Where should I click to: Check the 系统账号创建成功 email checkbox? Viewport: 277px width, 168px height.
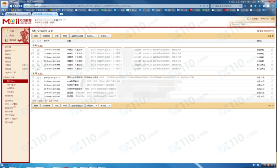[x=33, y=89]
